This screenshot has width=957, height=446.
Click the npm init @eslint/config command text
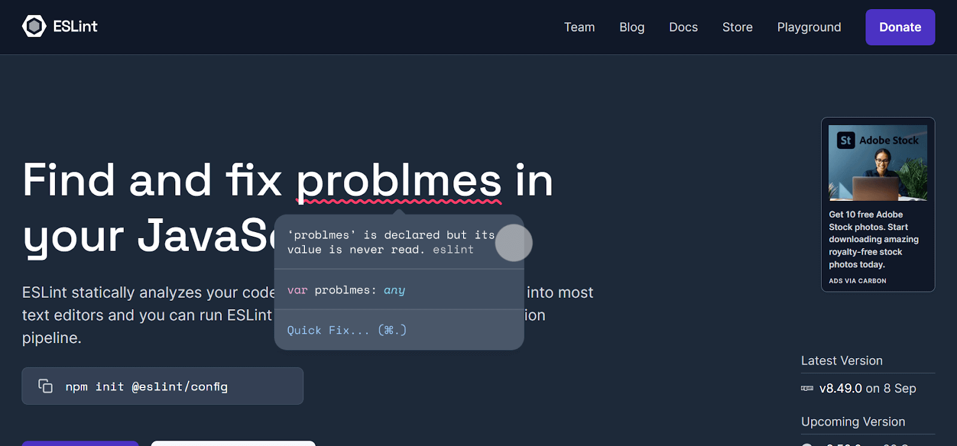click(147, 387)
